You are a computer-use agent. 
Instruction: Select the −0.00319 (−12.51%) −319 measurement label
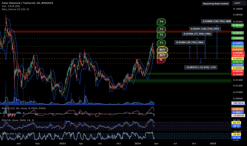point(201,67)
